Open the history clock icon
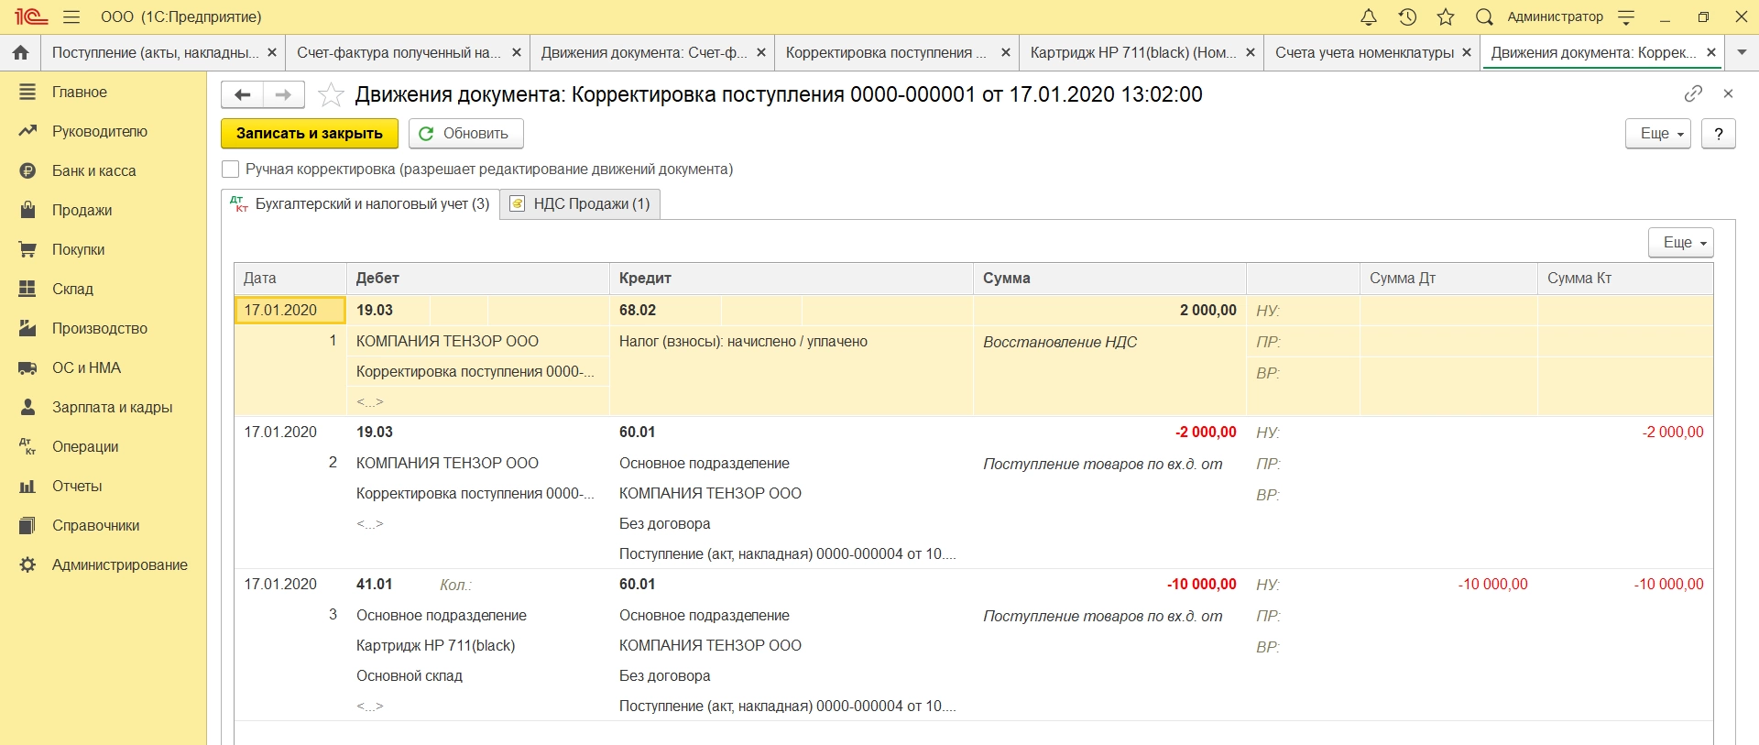 [x=1407, y=17]
